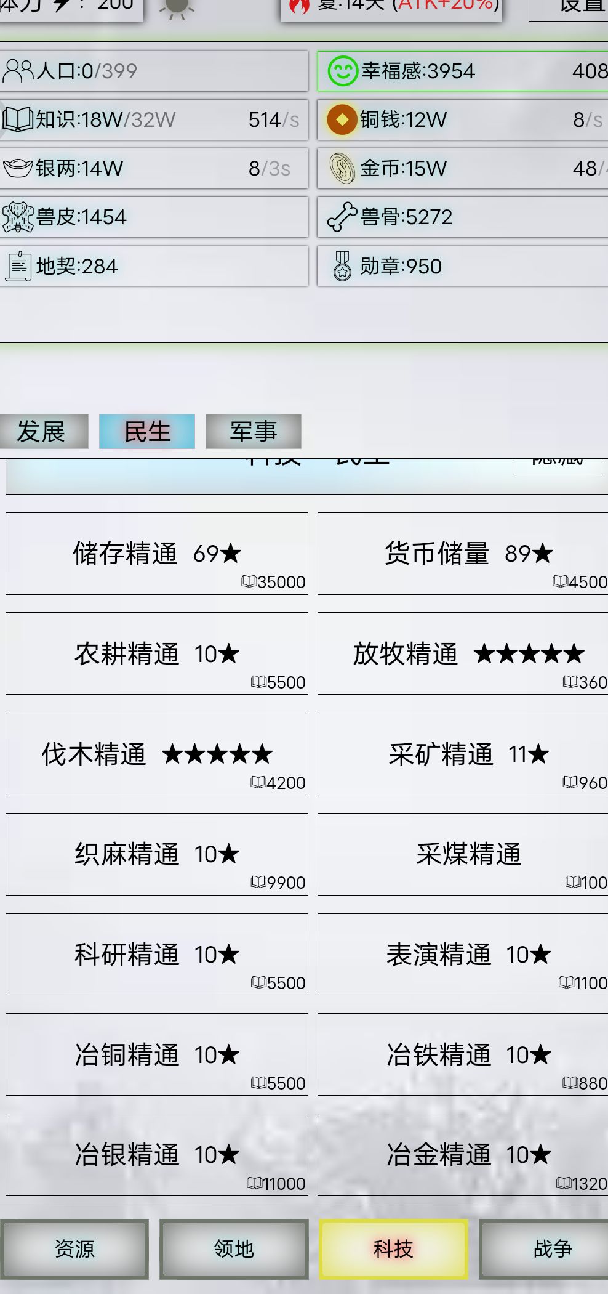
Task: Open the 领地 bottom navigation tab
Action: (x=234, y=1249)
